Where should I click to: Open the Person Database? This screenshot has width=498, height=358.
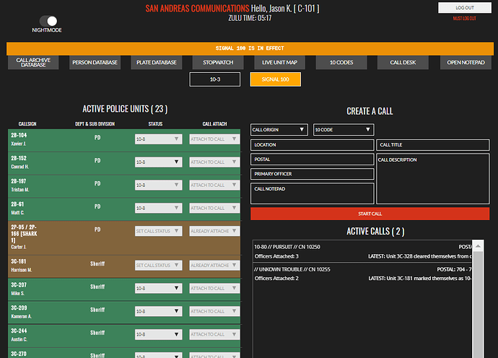pyautogui.click(x=95, y=62)
